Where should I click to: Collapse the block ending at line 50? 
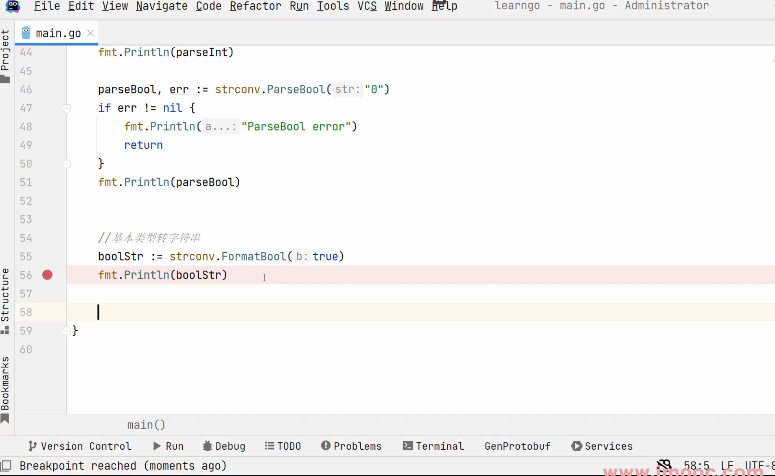click(67, 164)
